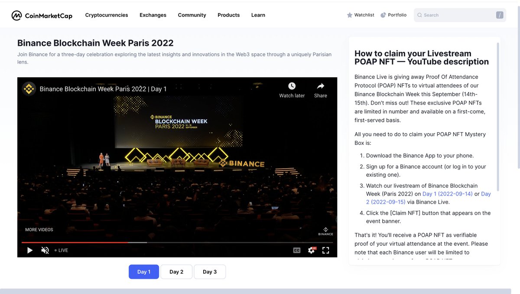
Task: Click the Download the Binance App step
Action: tap(420, 156)
